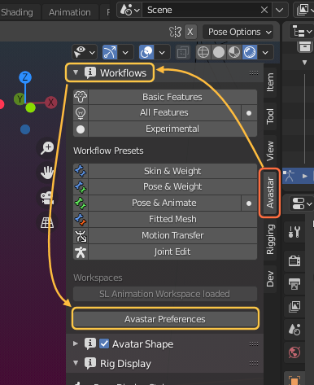
Task: Click the Workflows panel drag handle
Action: [x=254, y=72]
